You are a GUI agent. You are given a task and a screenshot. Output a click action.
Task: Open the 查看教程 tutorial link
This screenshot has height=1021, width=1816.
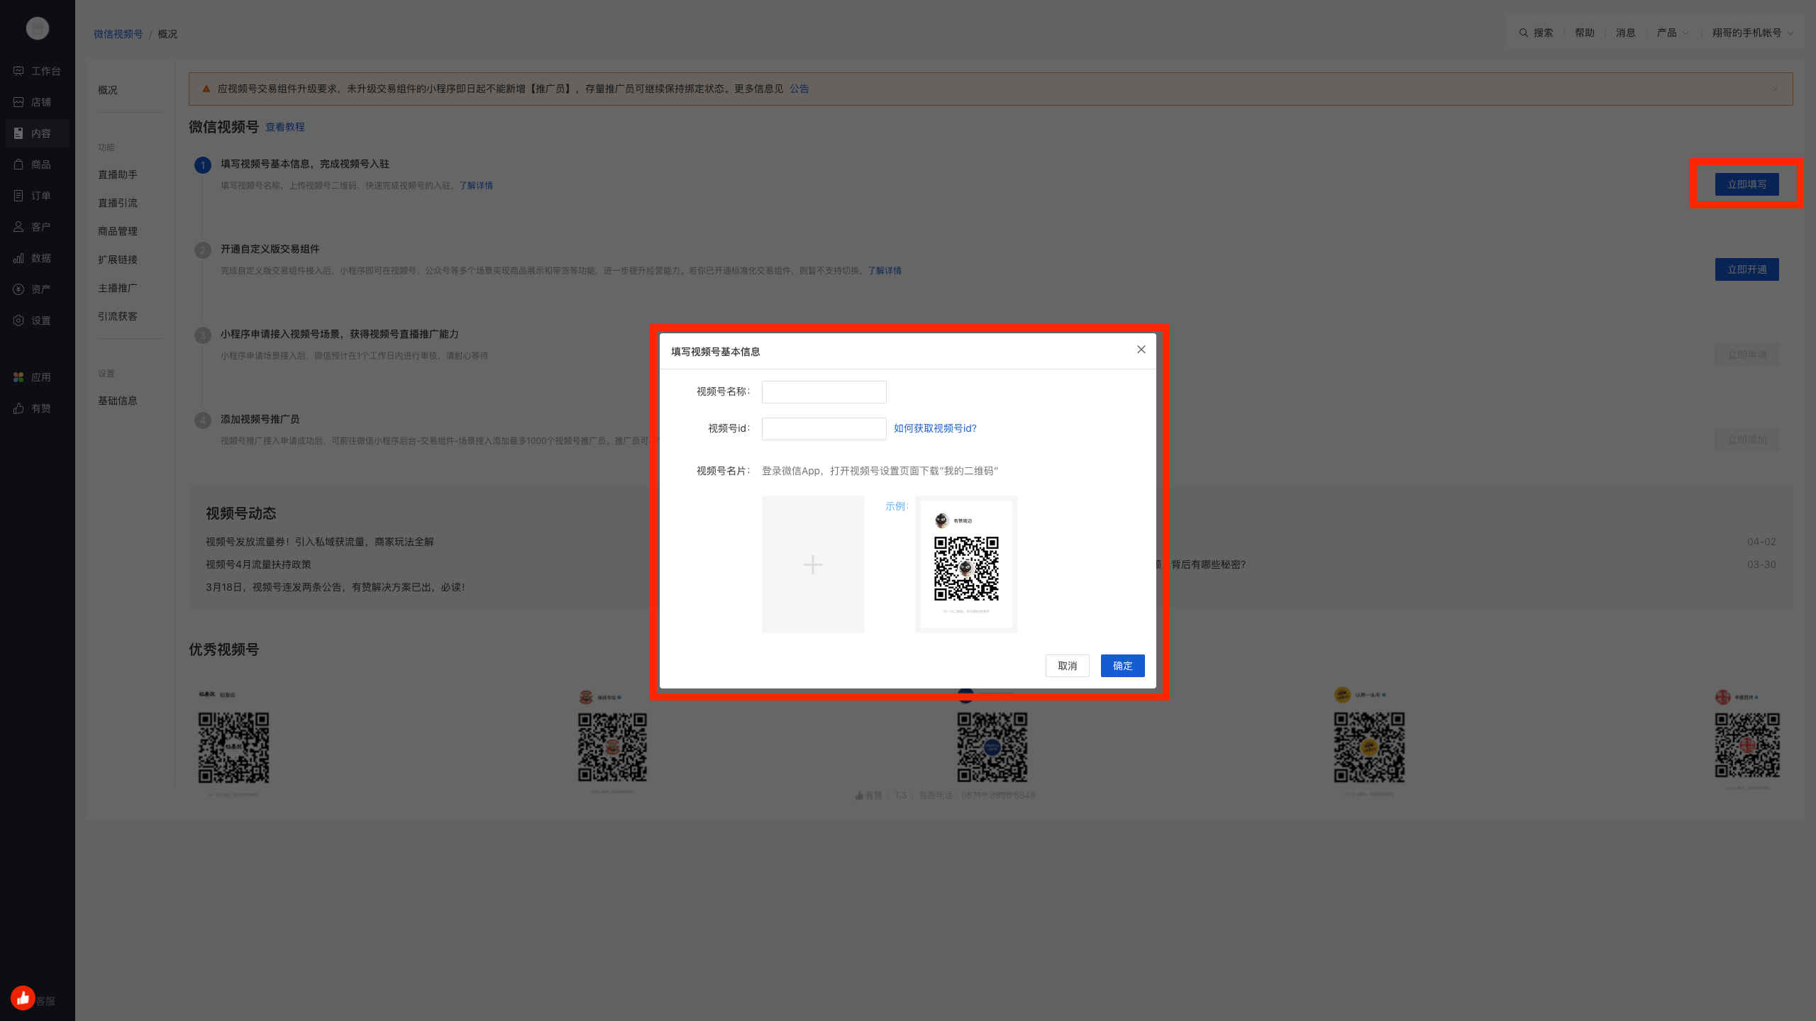285,127
